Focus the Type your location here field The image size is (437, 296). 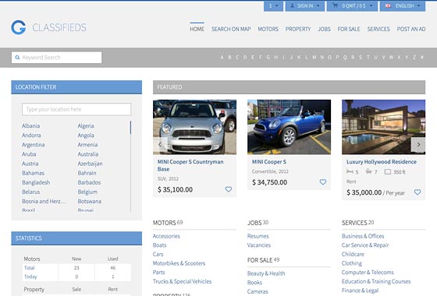coord(76,109)
